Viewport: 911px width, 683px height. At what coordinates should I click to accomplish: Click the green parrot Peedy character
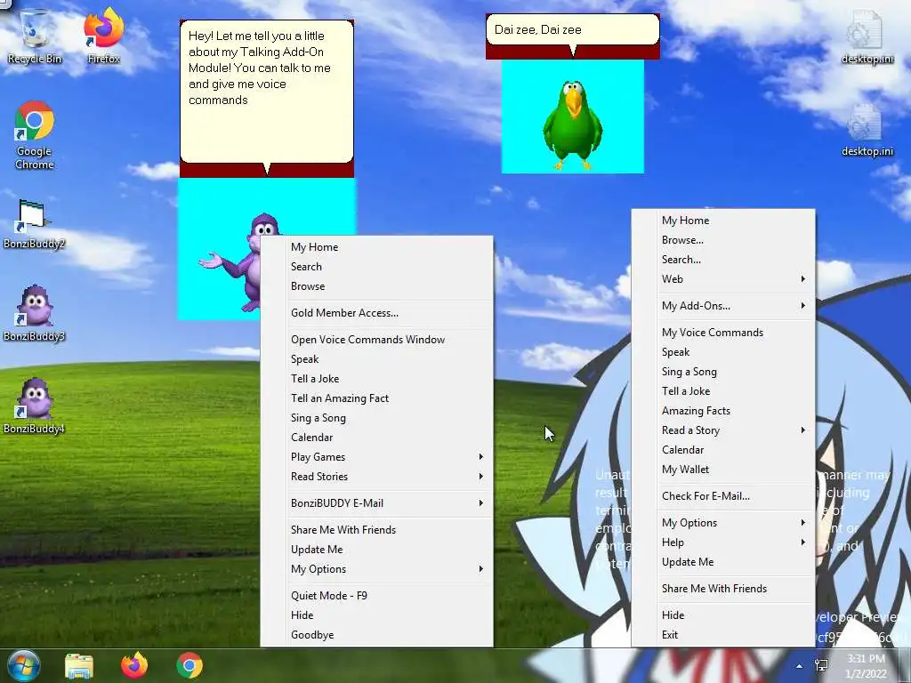click(x=573, y=125)
